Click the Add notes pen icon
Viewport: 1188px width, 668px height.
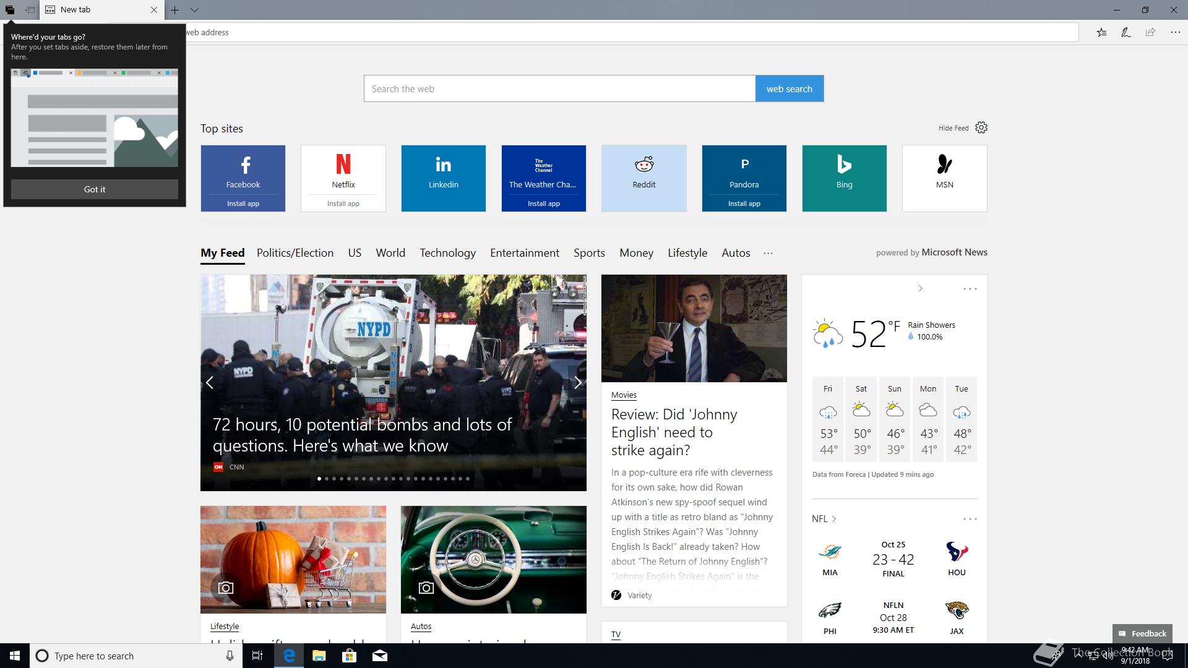1126,32
